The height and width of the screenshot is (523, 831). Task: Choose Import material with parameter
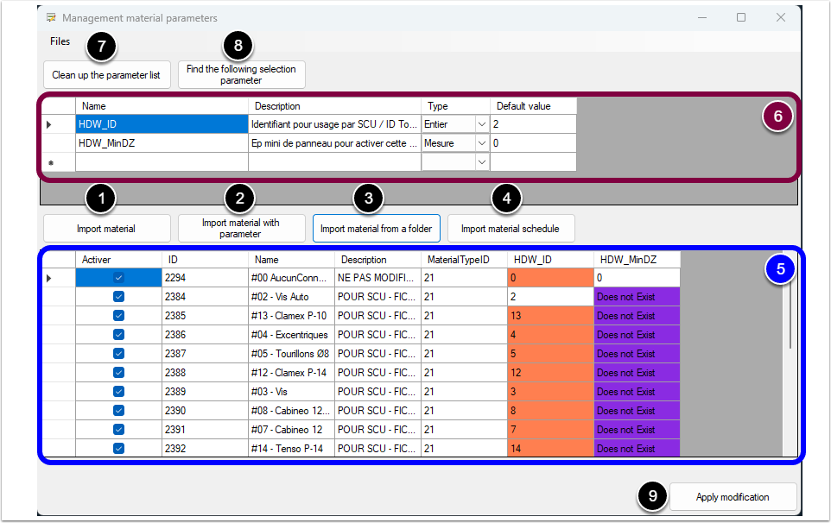pos(241,229)
